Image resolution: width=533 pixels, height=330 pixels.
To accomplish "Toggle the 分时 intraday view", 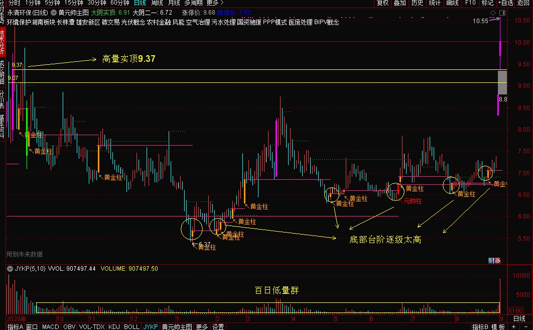I will 14,3.
